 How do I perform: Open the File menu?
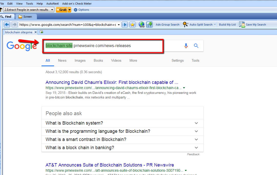click(2, 4)
